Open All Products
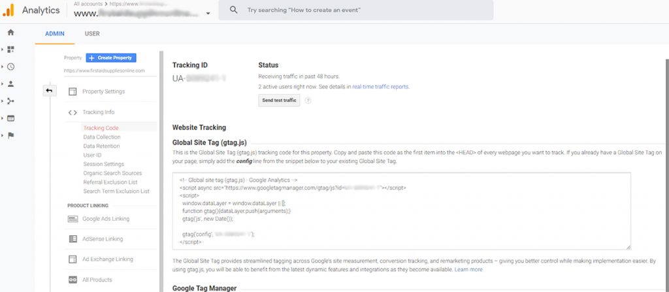 [97, 280]
